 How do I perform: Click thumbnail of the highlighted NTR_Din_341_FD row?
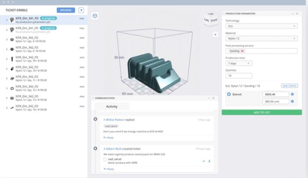tap(12, 20)
